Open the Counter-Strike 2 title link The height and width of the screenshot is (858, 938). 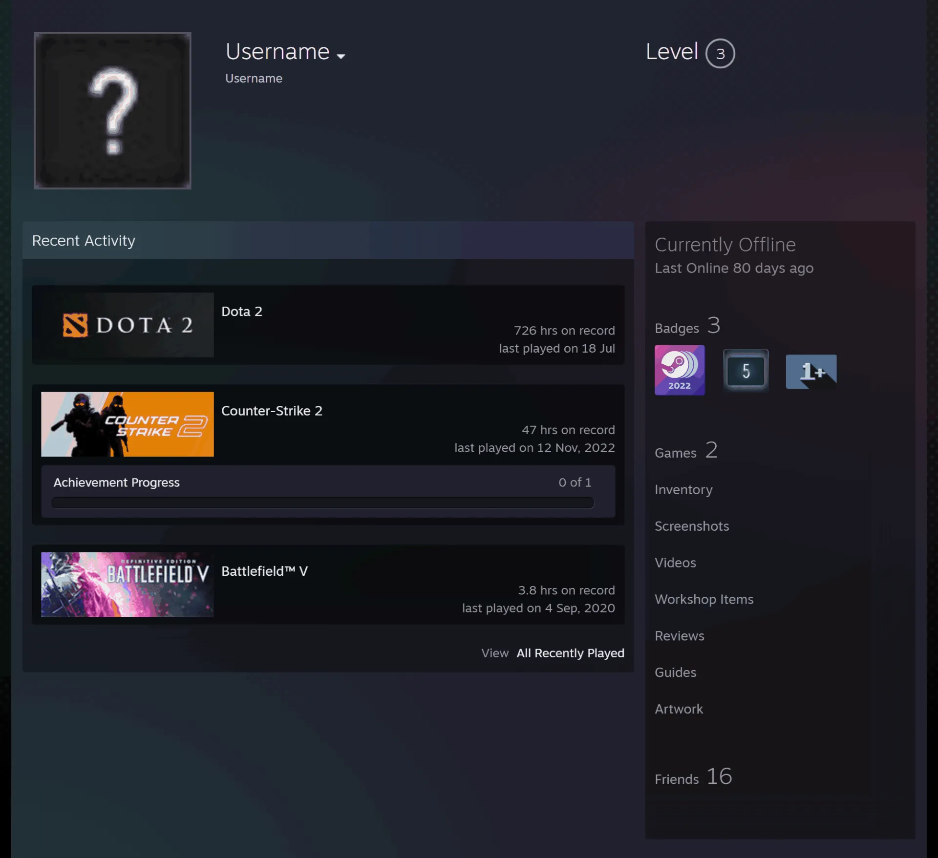click(x=272, y=411)
